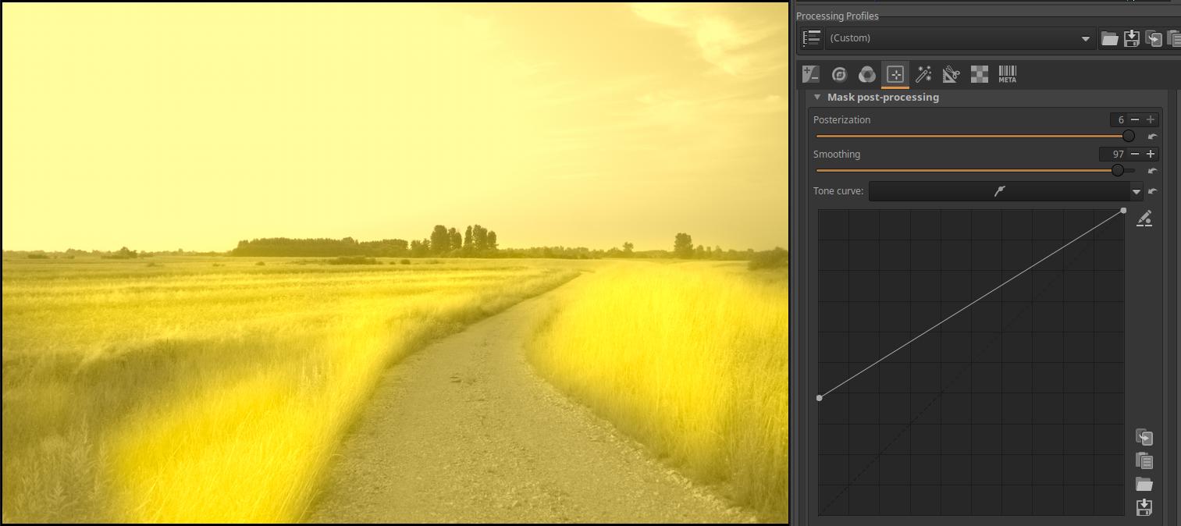Open the Exposure tab icon
The image size is (1181, 526).
[x=811, y=75]
